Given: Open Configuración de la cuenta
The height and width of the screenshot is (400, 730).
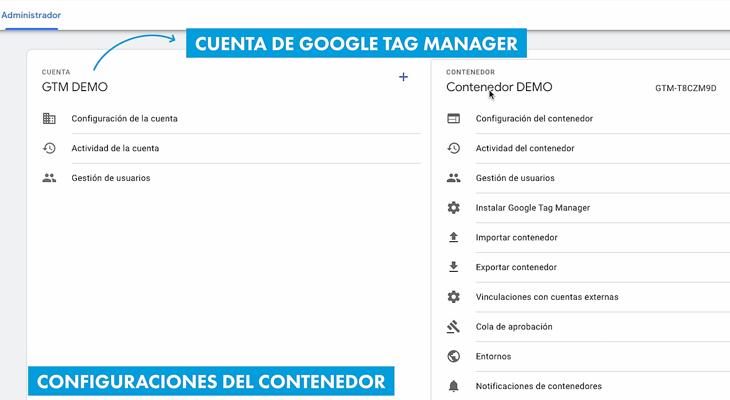Looking at the screenshot, I should coord(124,119).
